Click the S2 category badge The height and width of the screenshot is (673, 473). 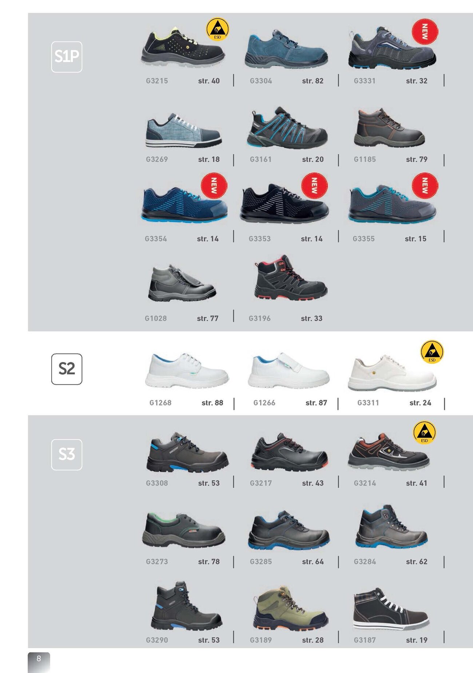tap(67, 369)
